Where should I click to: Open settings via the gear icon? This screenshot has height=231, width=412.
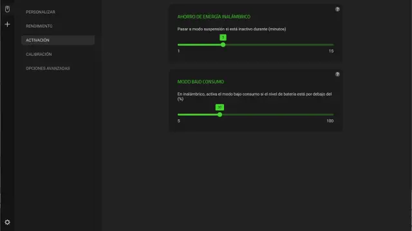pos(7,222)
